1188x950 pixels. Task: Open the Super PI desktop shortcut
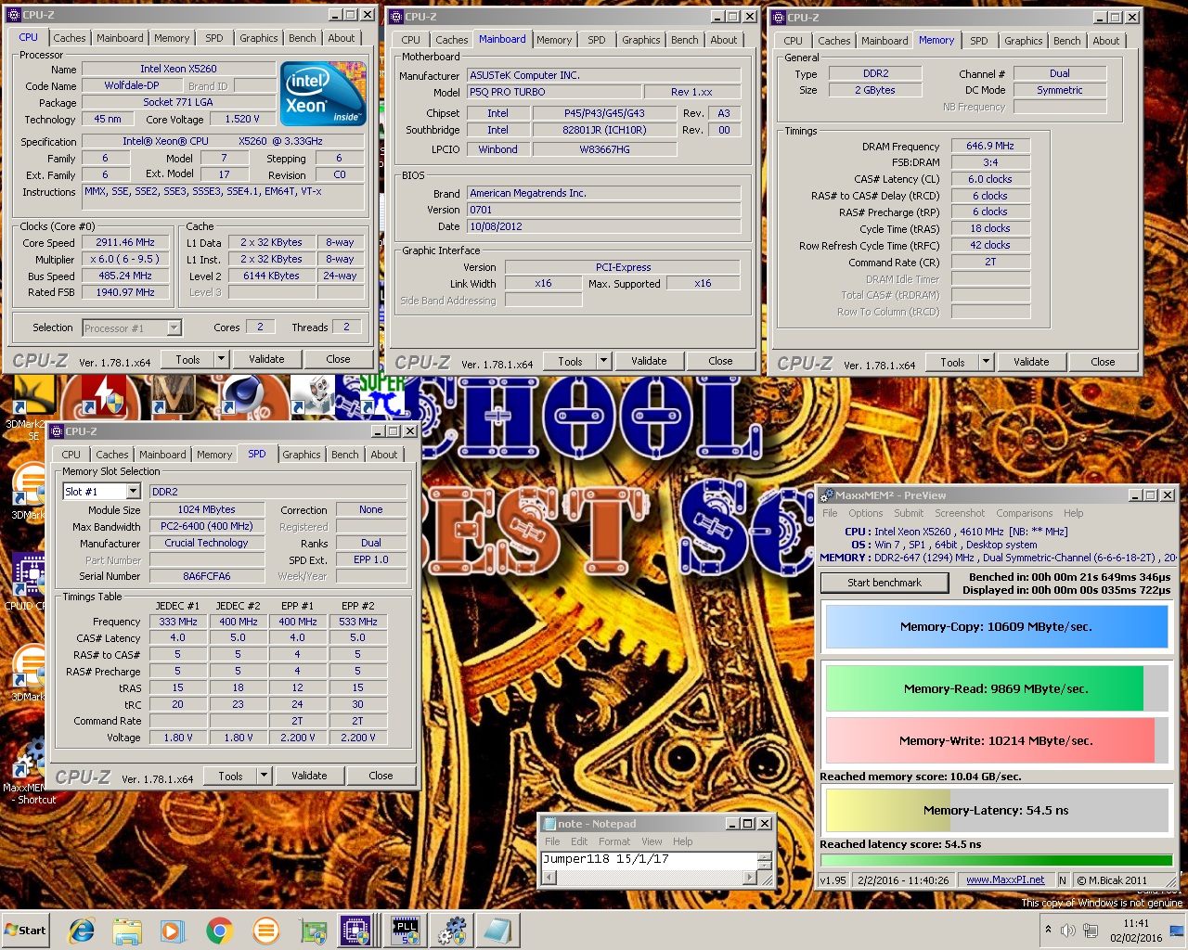(382, 395)
